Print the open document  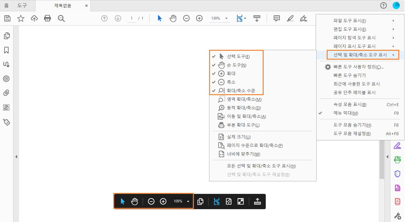(47, 18)
